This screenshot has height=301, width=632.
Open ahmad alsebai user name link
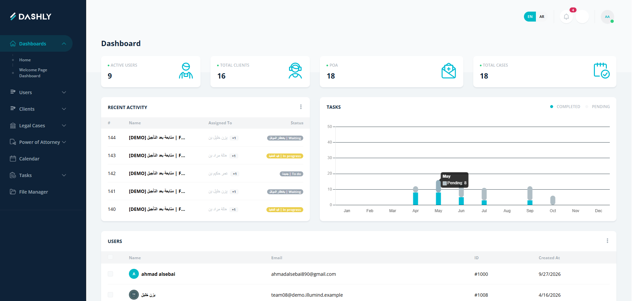(158, 274)
